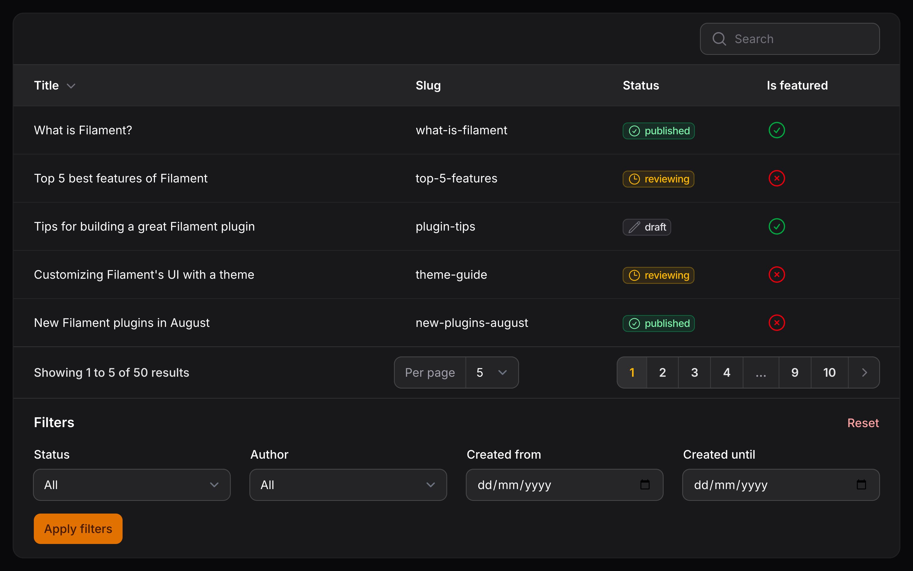Open the Status filter dropdown

click(132, 485)
